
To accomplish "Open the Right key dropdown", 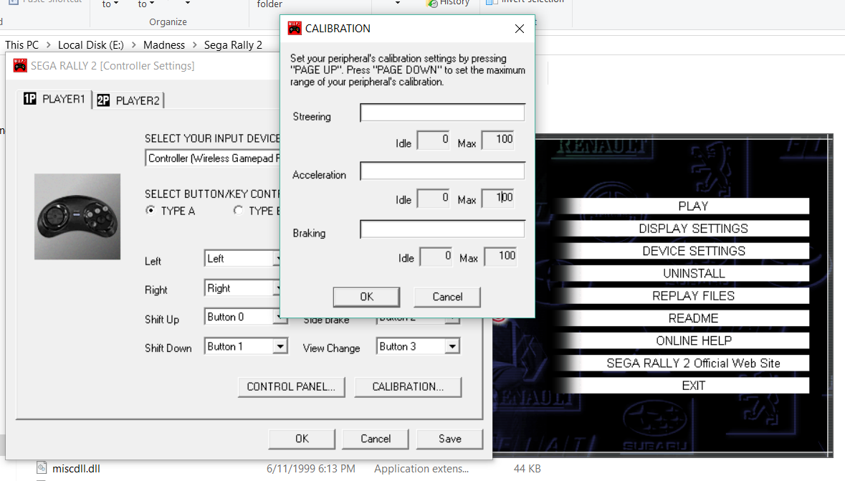I will (x=242, y=288).
